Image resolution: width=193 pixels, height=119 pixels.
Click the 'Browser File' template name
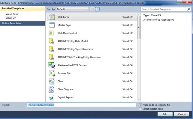[x=64, y=73]
